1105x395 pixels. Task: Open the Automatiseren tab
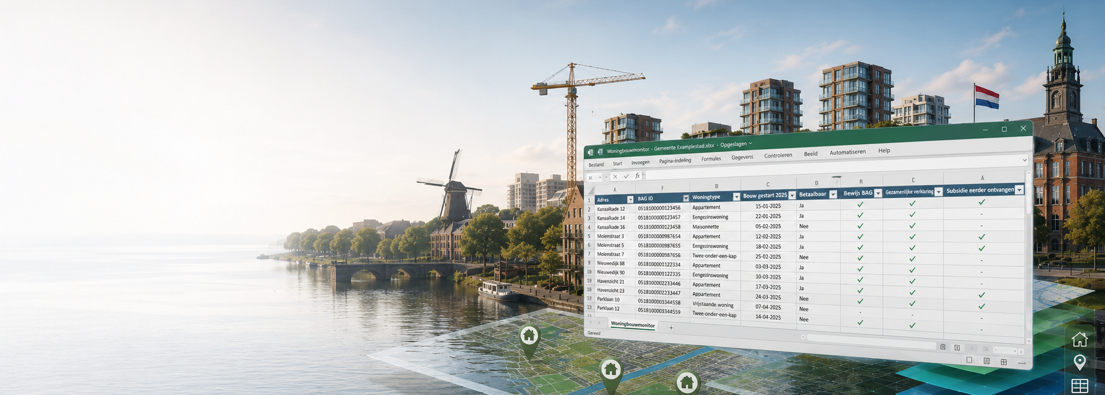(x=848, y=152)
